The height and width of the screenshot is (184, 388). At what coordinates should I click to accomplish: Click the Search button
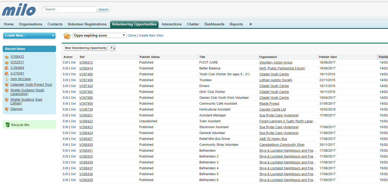coord(103,9)
